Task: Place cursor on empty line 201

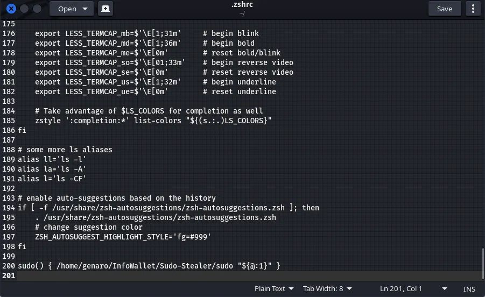Action: [x=249, y=275]
